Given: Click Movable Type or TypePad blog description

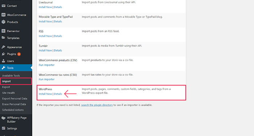Looking at the screenshot, I should point(122,17).
